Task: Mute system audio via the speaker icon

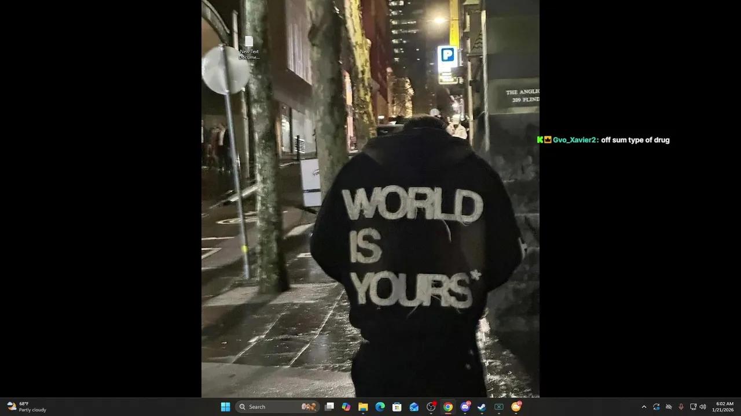Action: (703, 406)
